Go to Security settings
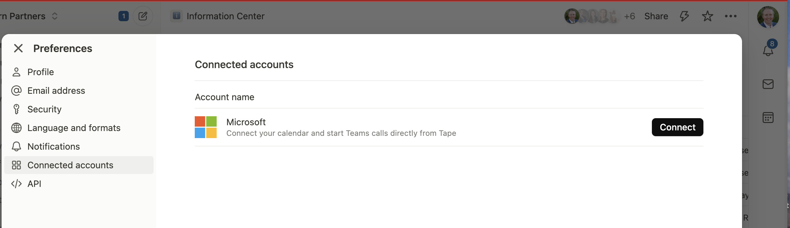Viewport: 790px width, 228px height. tap(79, 109)
